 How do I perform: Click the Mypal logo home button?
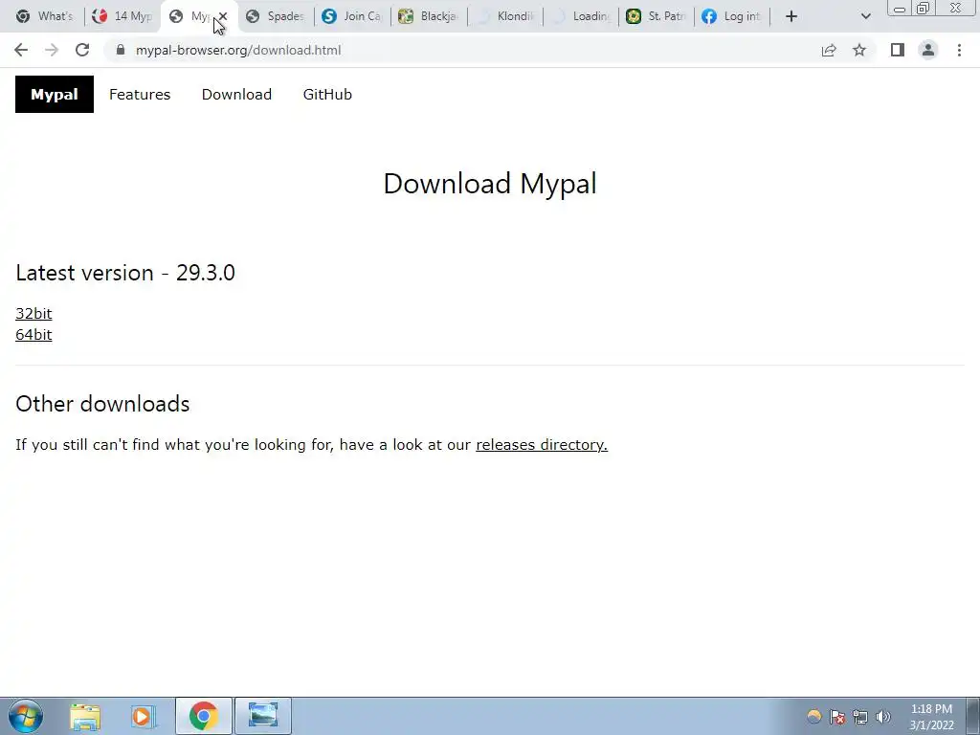(x=55, y=95)
